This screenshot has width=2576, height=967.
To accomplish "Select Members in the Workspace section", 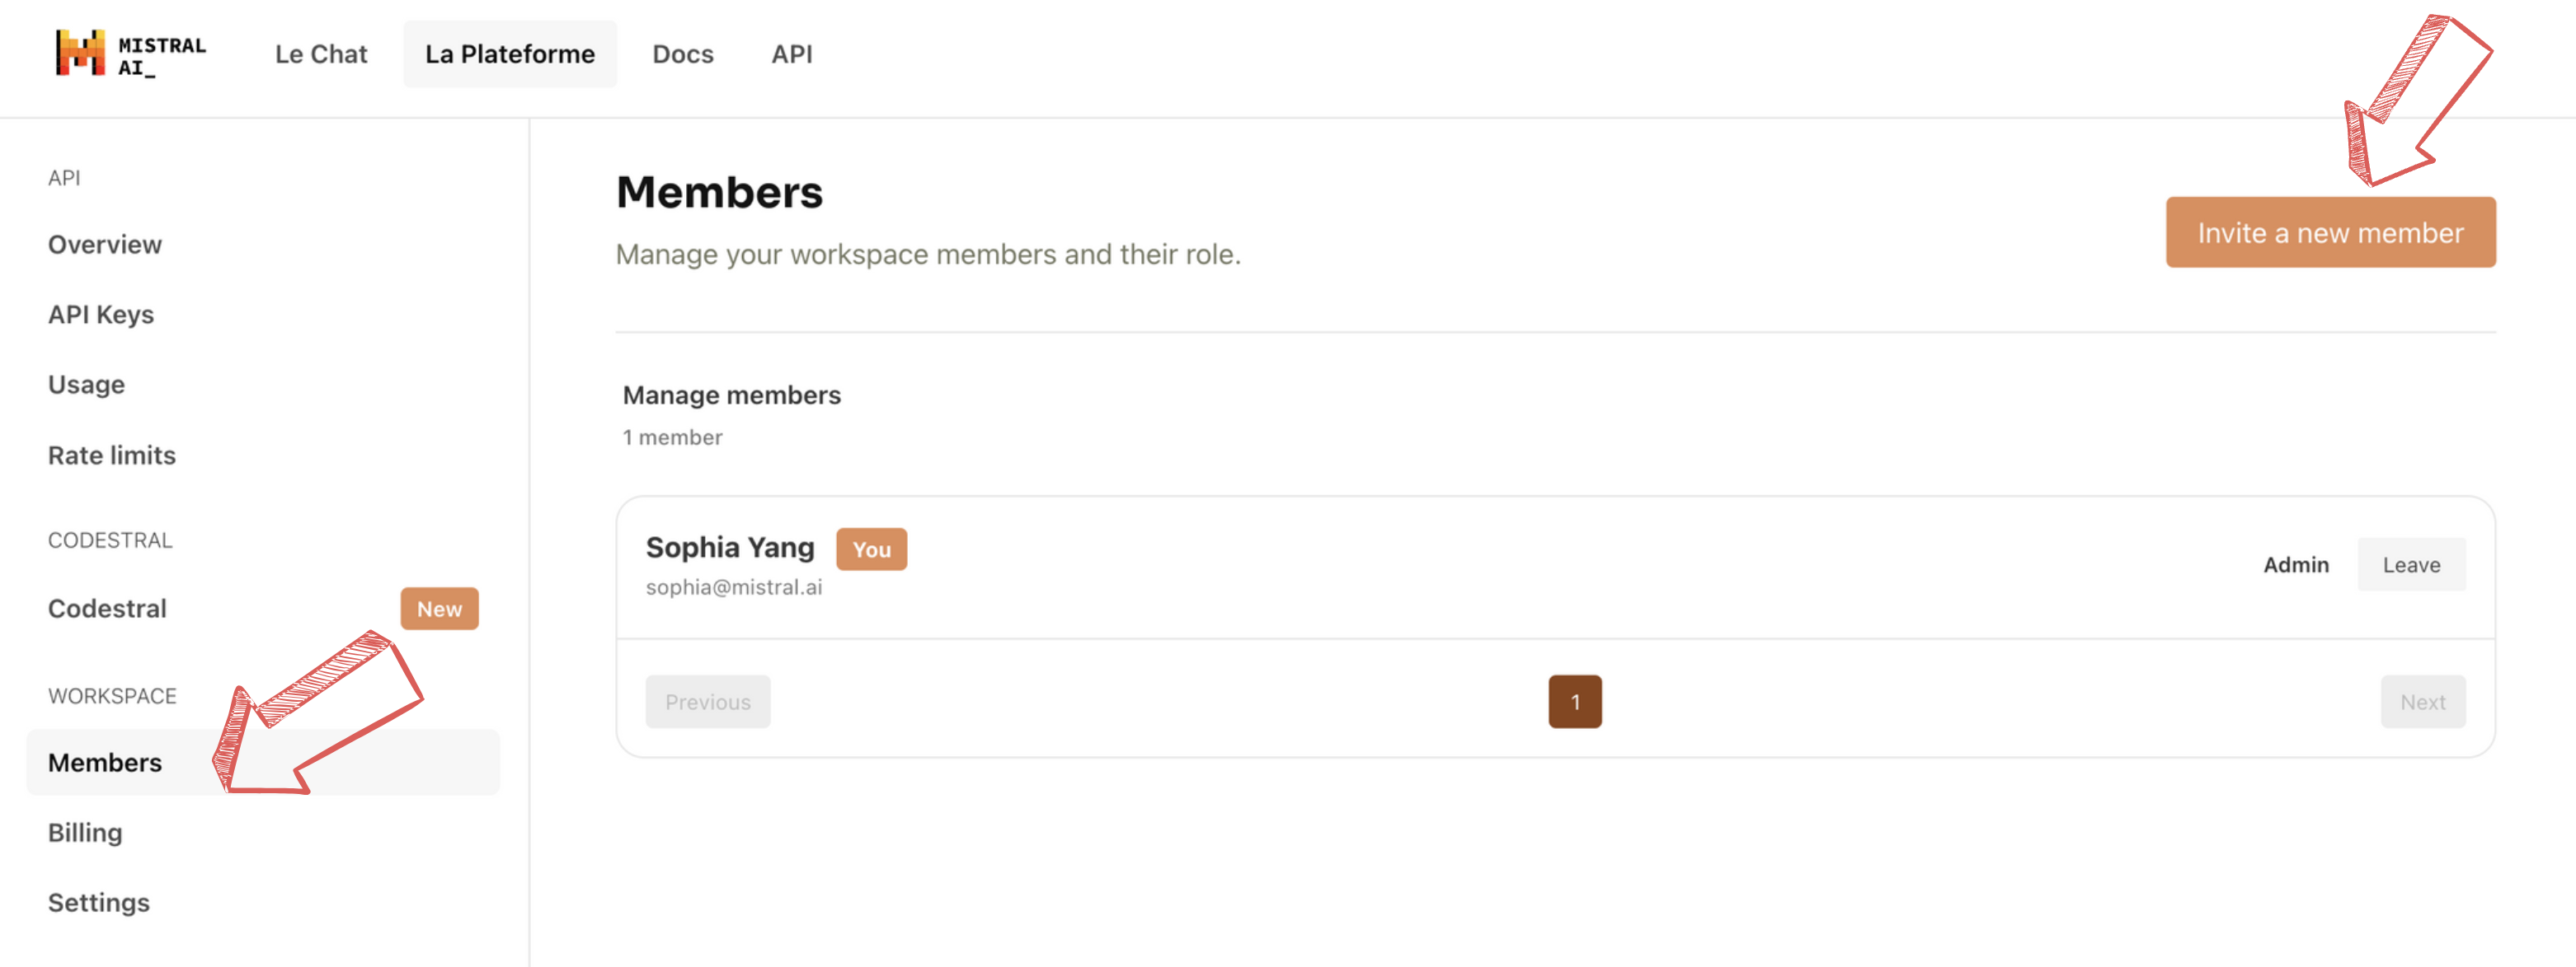I will pyautogui.click(x=105, y=762).
